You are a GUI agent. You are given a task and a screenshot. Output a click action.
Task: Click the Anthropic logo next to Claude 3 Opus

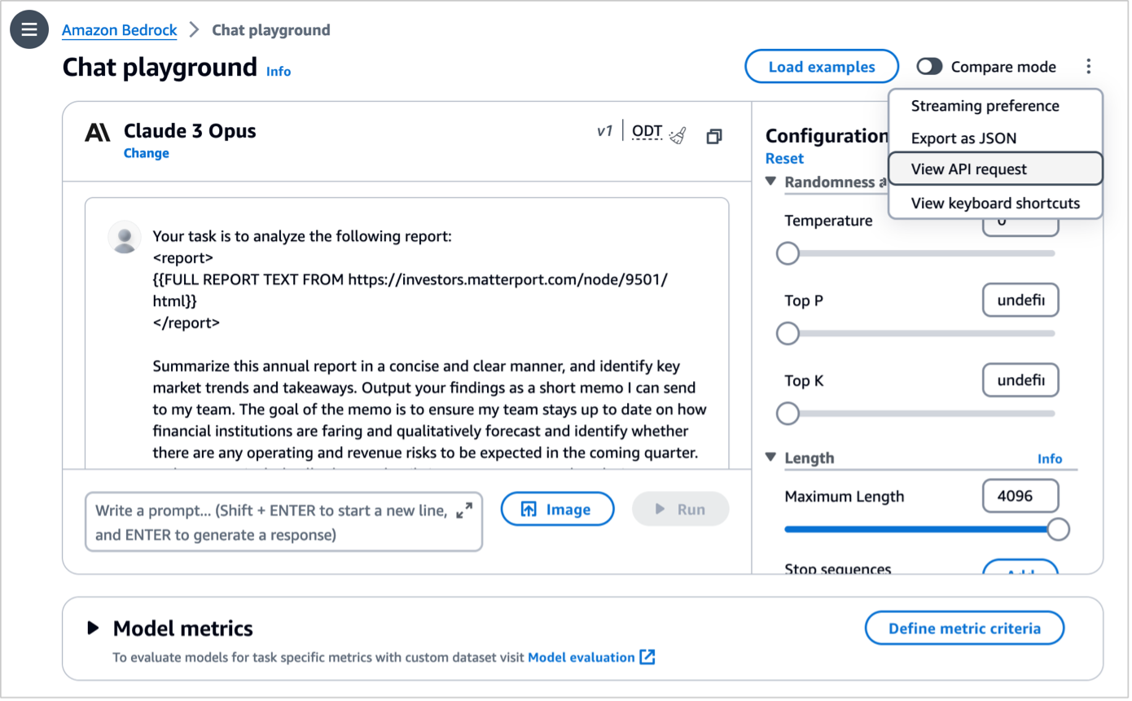98,132
